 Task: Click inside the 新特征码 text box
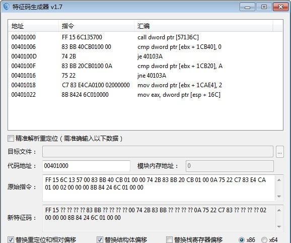click(159, 218)
